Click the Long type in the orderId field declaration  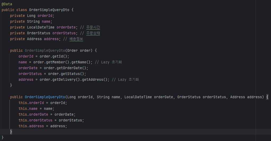(31, 16)
